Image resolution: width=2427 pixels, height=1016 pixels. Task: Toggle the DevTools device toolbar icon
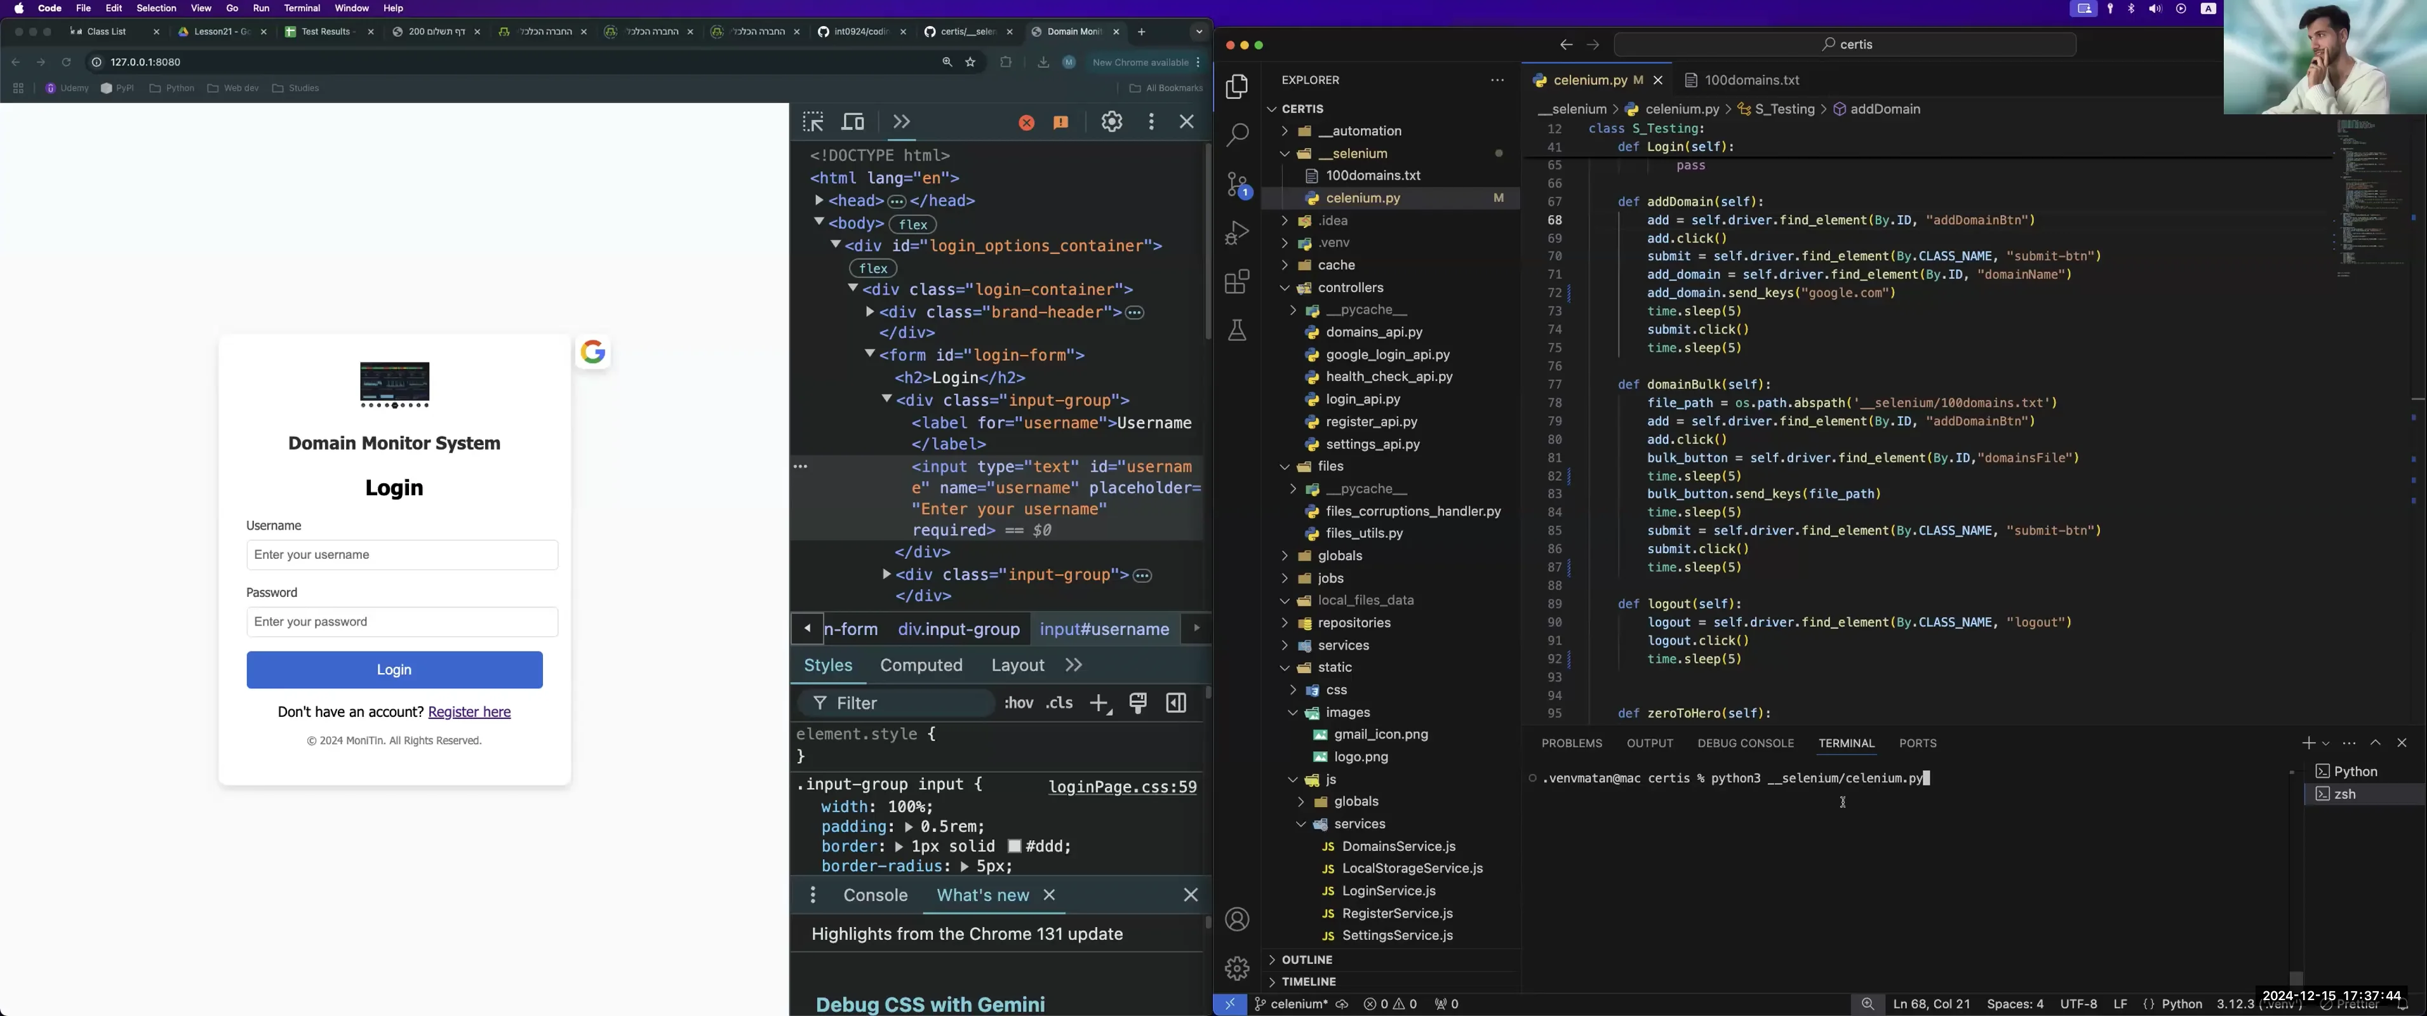(853, 123)
